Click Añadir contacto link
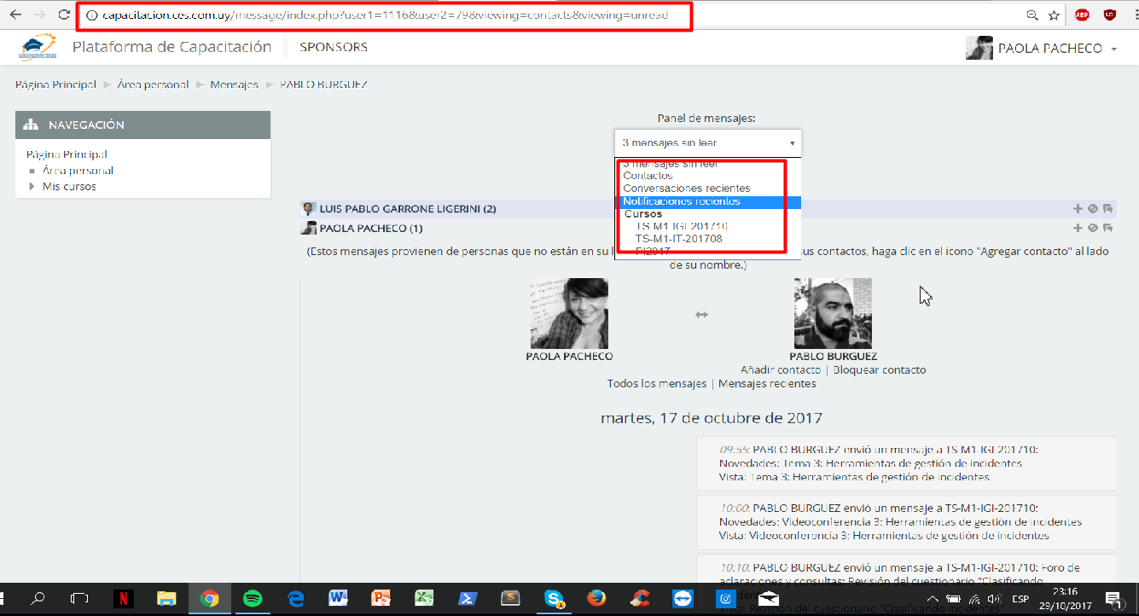Image resolution: width=1139 pixels, height=616 pixels. (781, 369)
